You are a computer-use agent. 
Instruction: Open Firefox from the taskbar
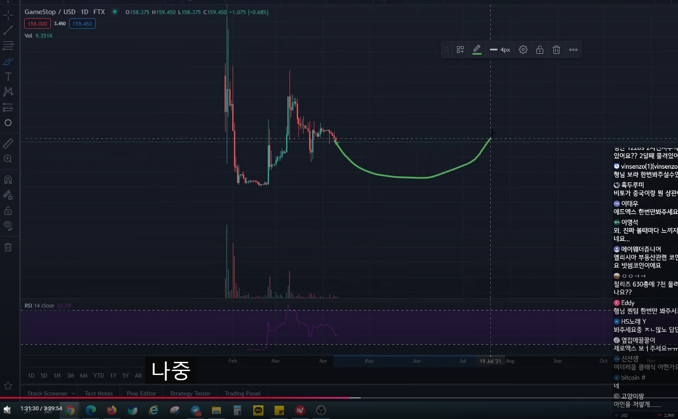[112, 410]
